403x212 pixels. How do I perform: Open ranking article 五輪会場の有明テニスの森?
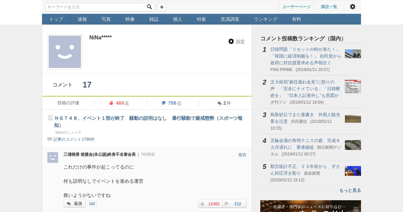tap(305, 144)
